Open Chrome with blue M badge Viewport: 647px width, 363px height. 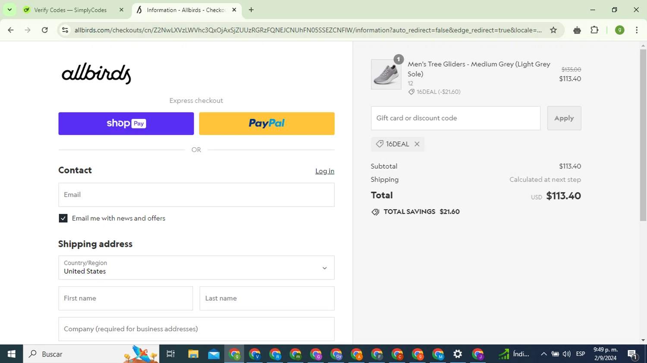(x=438, y=354)
